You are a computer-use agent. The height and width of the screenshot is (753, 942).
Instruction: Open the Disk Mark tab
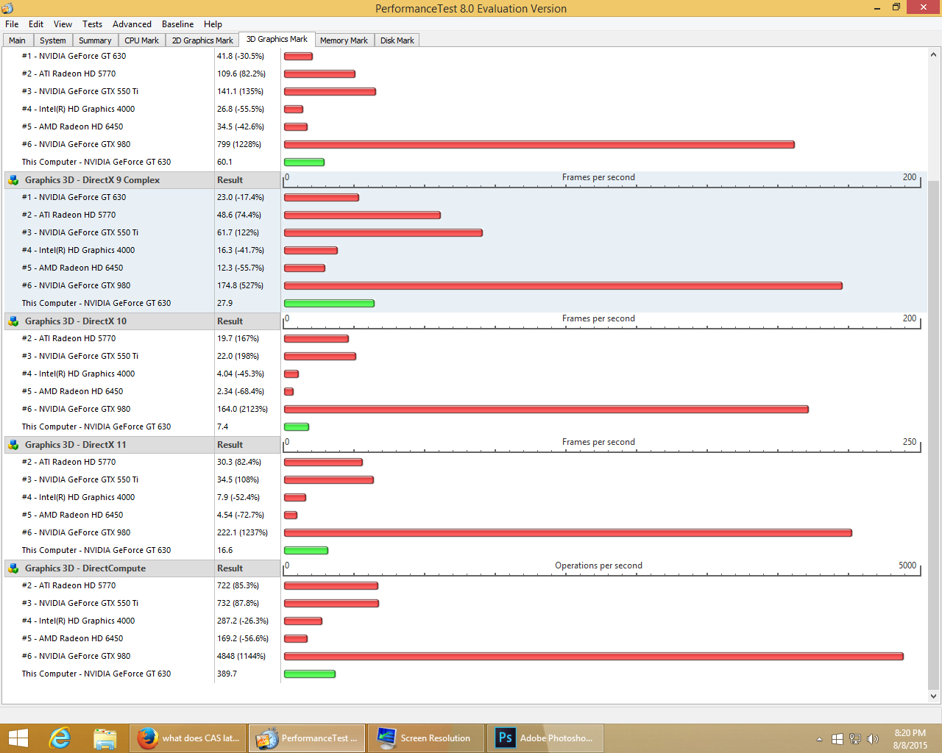pyautogui.click(x=397, y=40)
